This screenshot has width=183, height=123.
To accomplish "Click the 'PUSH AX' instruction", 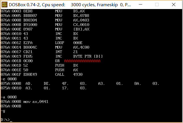I will pyautogui.click(x=67, y=70).
